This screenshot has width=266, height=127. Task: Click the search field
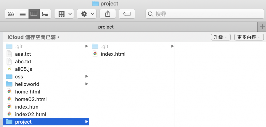click(205, 14)
